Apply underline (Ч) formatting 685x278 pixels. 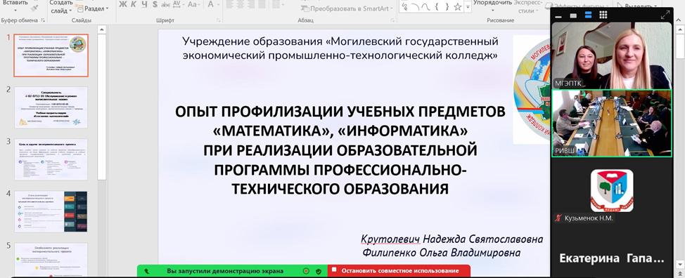(144, 5)
